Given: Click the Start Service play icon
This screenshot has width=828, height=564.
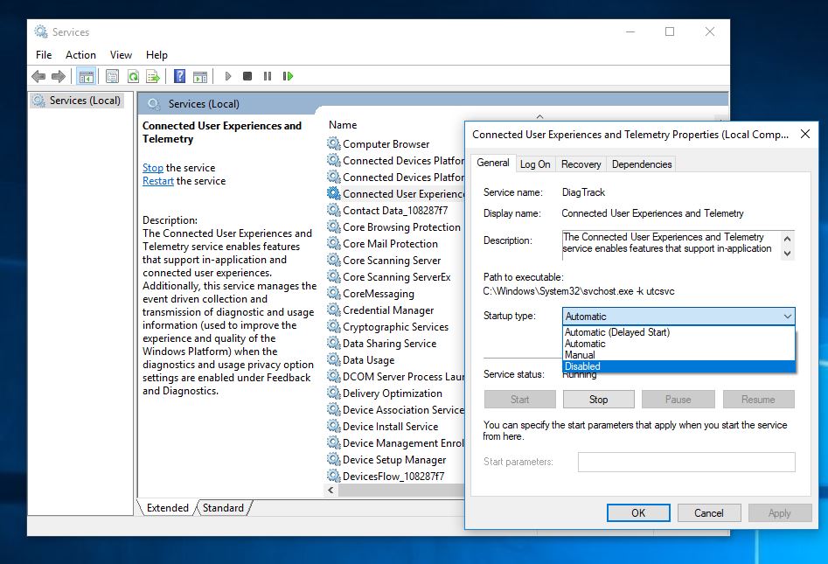Looking at the screenshot, I should pyautogui.click(x=227, y=77).
